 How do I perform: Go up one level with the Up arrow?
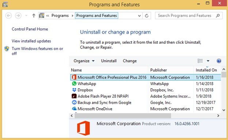(34, 15)
